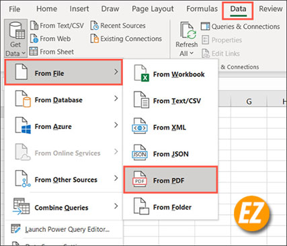Image resolution: width=287 pixels, height=246 pixels.
Task: Choose From PDF in submenu
Action: click(171, 179)
